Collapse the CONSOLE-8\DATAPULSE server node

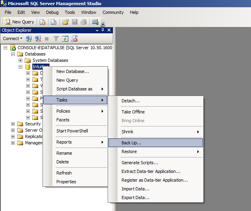click(x=6, y=48)
